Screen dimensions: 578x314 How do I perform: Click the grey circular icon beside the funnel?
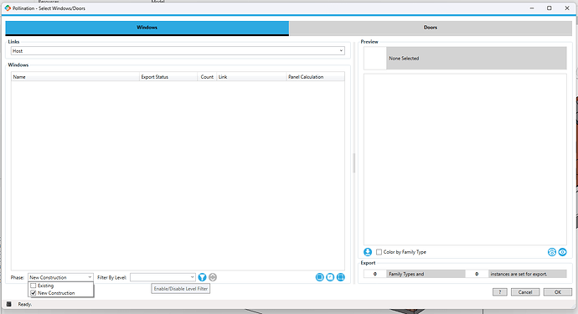click(213, 277)
